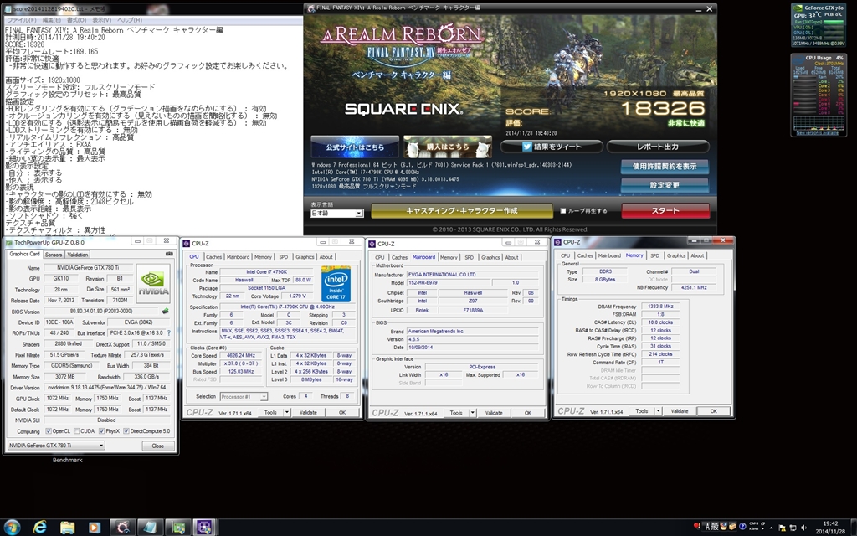Screen dimensions: 857x536
Task: Open SPD tab in the Mainboard CPU-Z window
Action: coord(469,257)
